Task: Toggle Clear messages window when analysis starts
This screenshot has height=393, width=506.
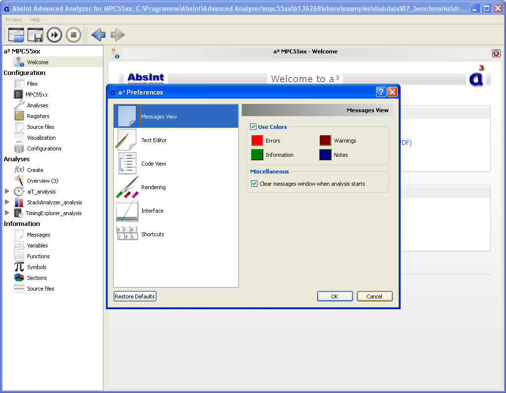Action: tap(254, 183)
